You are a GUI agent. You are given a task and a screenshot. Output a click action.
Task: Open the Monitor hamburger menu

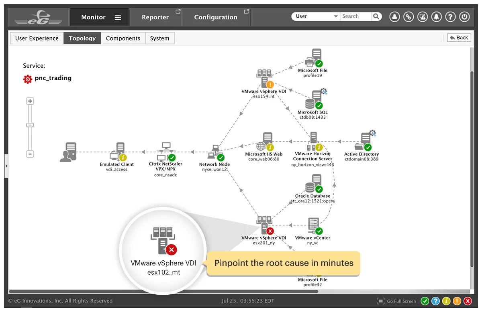(x=118, y=17)
